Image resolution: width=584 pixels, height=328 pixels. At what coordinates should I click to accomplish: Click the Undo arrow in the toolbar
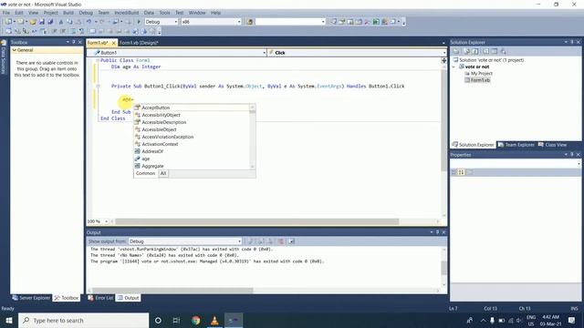89,22
